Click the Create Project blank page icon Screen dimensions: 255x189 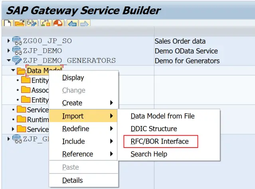(7, 24)
